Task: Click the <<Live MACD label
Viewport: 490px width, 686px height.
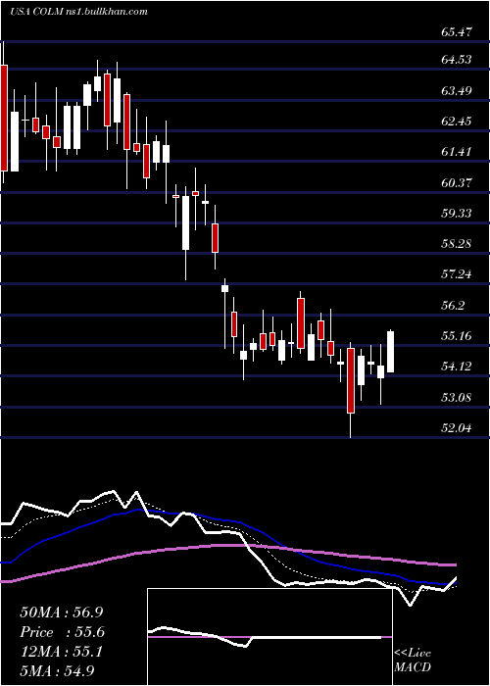Action: pyautogui.click(x=413, y=661)
